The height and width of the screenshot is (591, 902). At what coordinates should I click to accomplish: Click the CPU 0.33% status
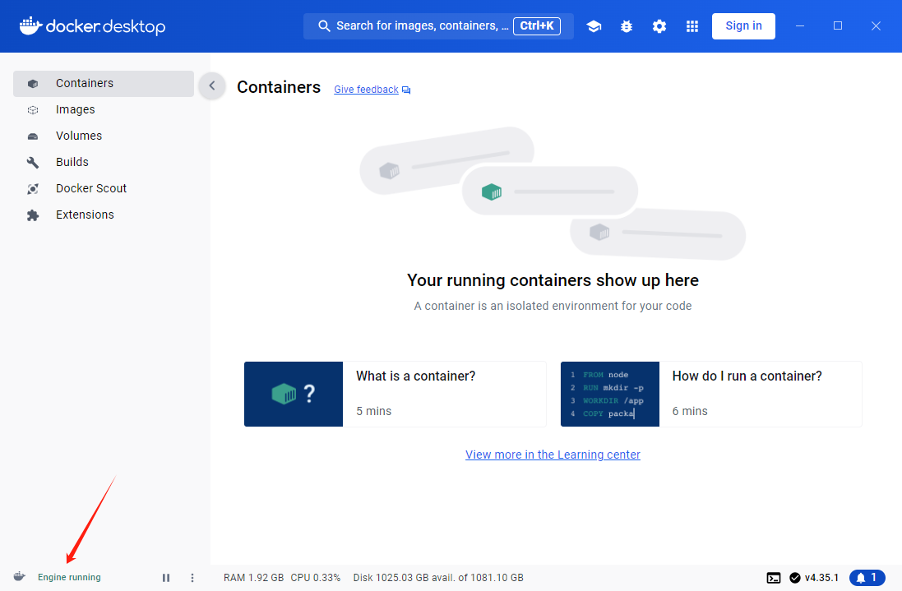click(316, 578)
